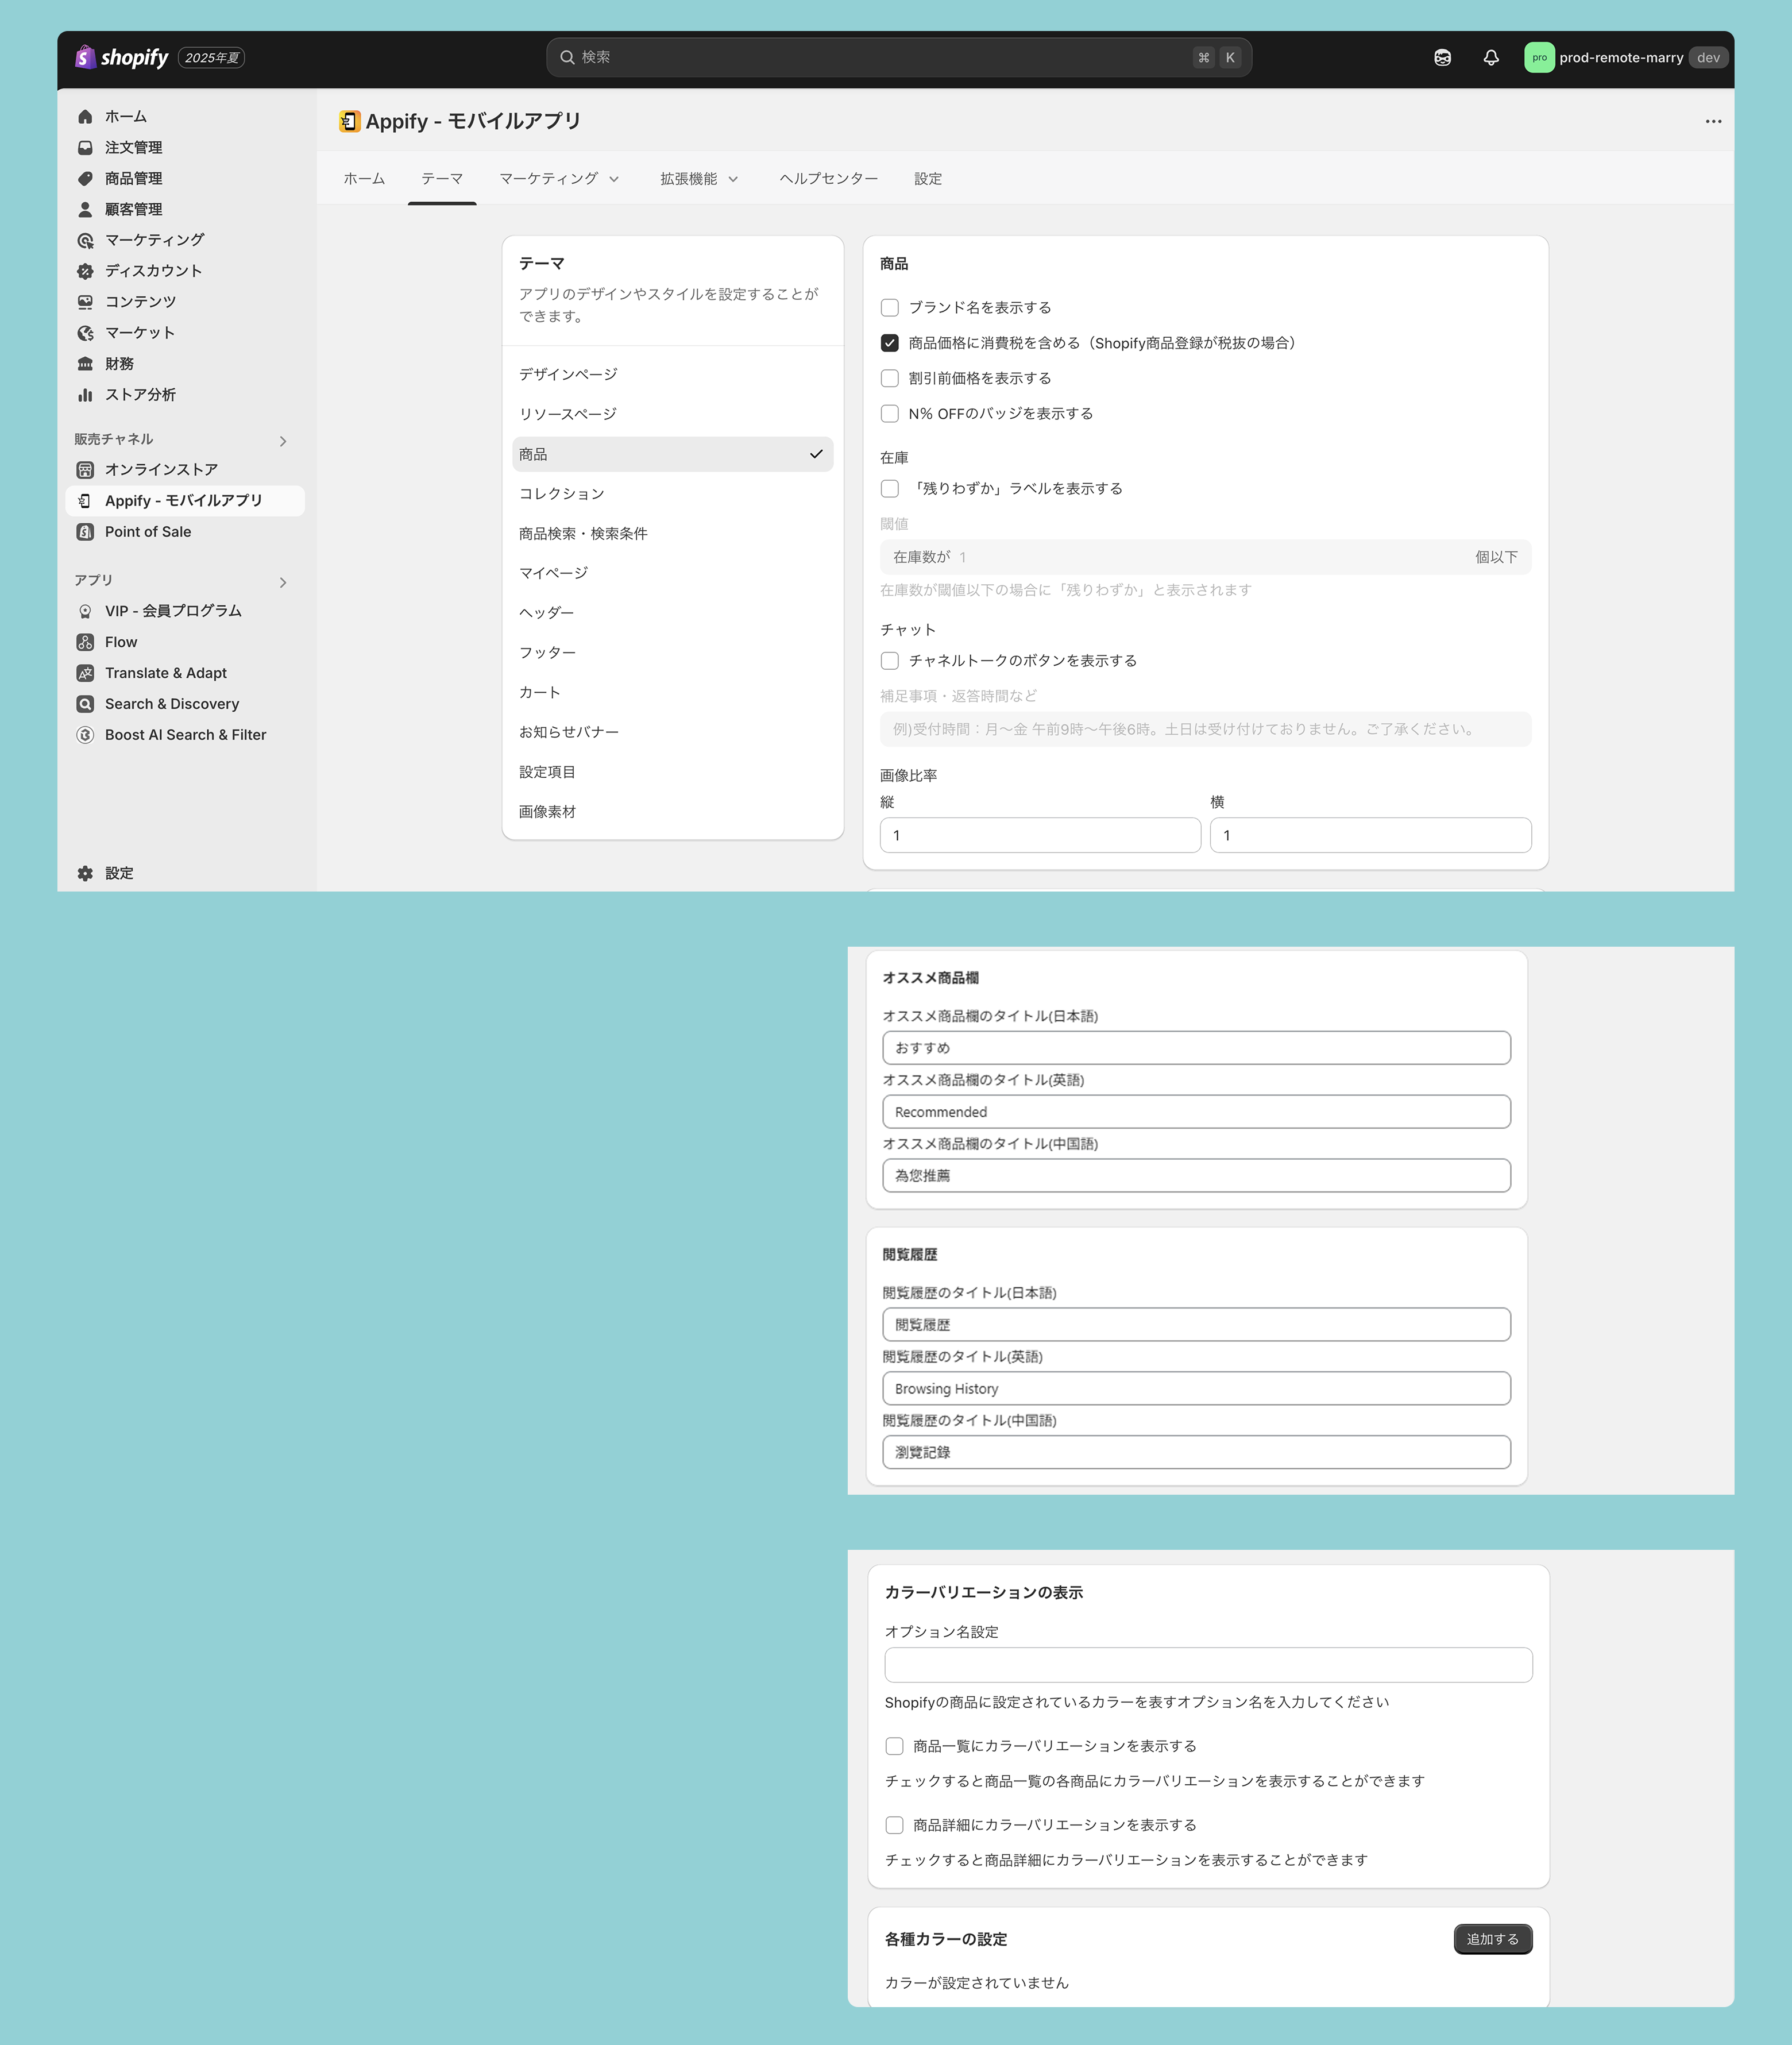Expand the 販売チャネル section chevron
This screenshot has width=1792, height=2045.
point(283,441)
